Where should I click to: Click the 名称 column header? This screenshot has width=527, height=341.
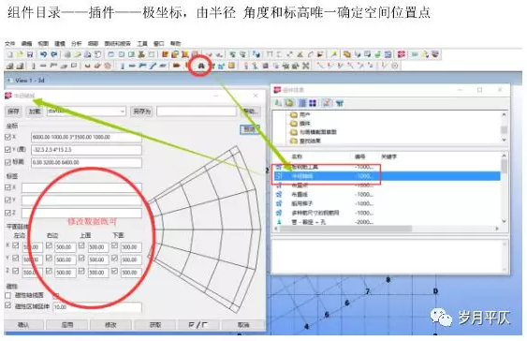(297, 156)
